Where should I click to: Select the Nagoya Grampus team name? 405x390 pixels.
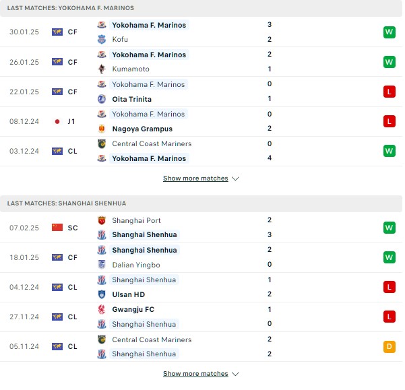click(x=142, y=129)
